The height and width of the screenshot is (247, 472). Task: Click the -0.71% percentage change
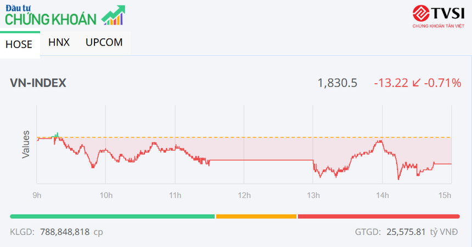coord(442,83)
